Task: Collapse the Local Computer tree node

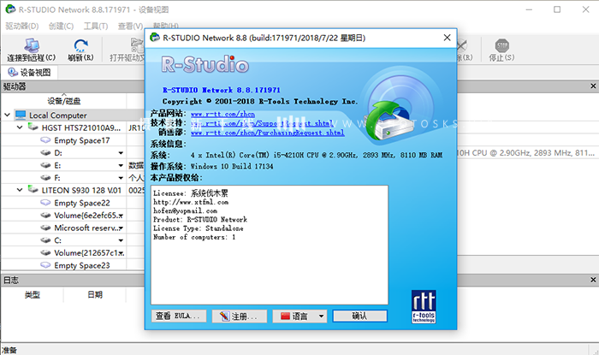Action: click(7, 115)
